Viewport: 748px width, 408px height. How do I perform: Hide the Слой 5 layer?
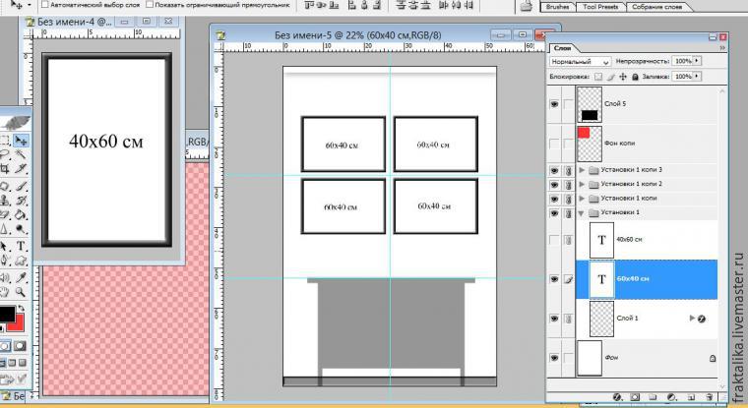(554, 102)
